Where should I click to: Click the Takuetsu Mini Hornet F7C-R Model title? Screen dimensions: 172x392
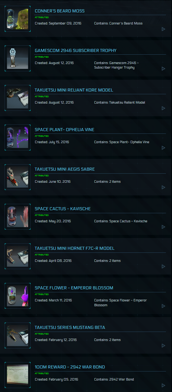point(75,248)
